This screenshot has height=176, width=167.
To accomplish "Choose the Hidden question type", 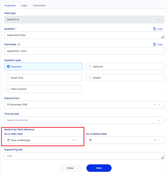I will point(125,78).
